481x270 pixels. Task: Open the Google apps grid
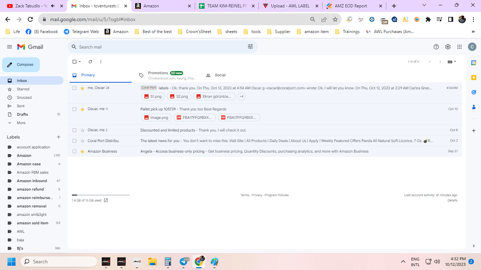(x=460, y=47)
